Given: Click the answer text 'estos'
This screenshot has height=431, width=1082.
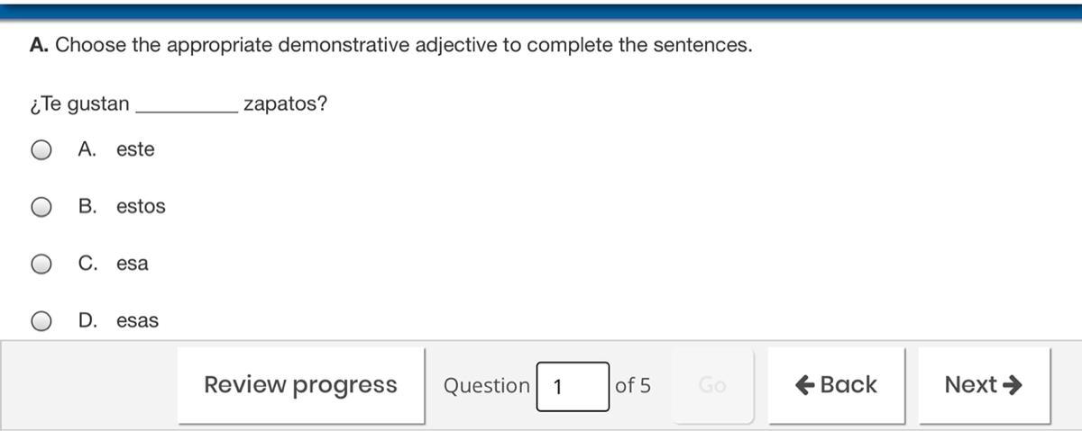Looking at the screenshot, I should click(x=141, y=207).
